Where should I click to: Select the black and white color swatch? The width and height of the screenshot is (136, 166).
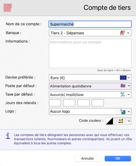(x=109, y=121)
